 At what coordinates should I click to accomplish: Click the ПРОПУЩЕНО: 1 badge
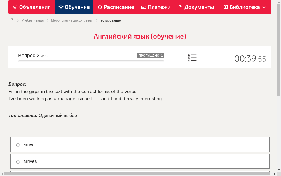click(x=151, y=56)
